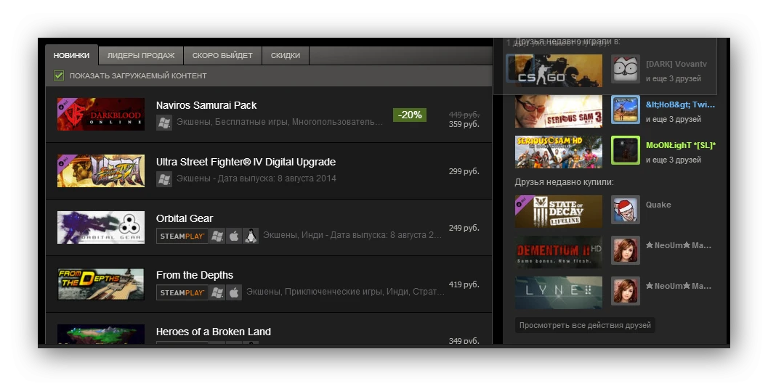Click Linux penguin icon in Orbital Gear row
The image size is (768, 386).
click(251, 236)
